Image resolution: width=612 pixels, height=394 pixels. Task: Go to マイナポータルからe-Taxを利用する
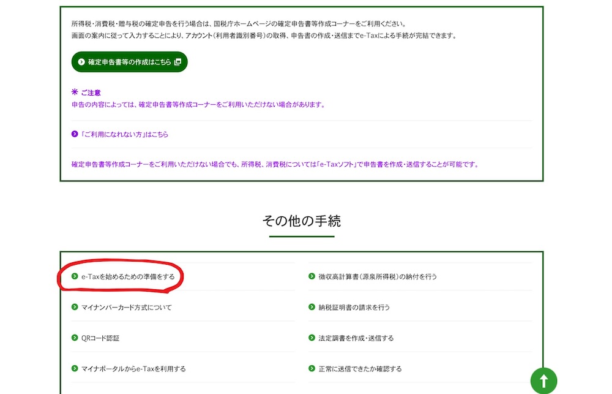pyautogui.click(x=133, y=369)
